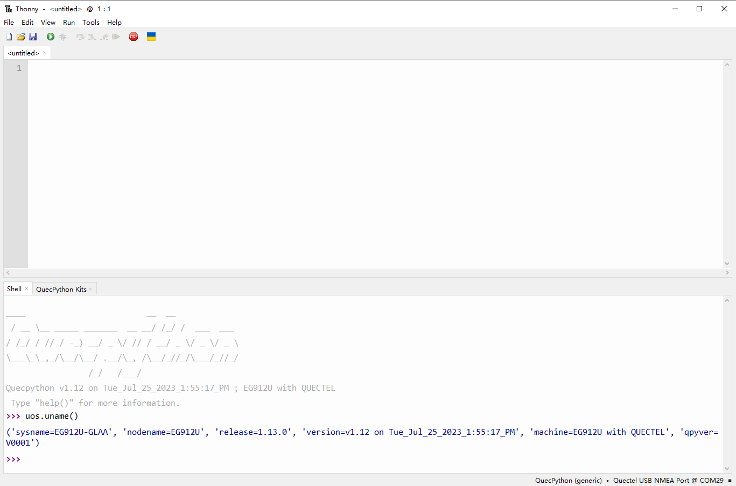
Task: Click shell scrollbar up arrow
Action: coord(727,300)
